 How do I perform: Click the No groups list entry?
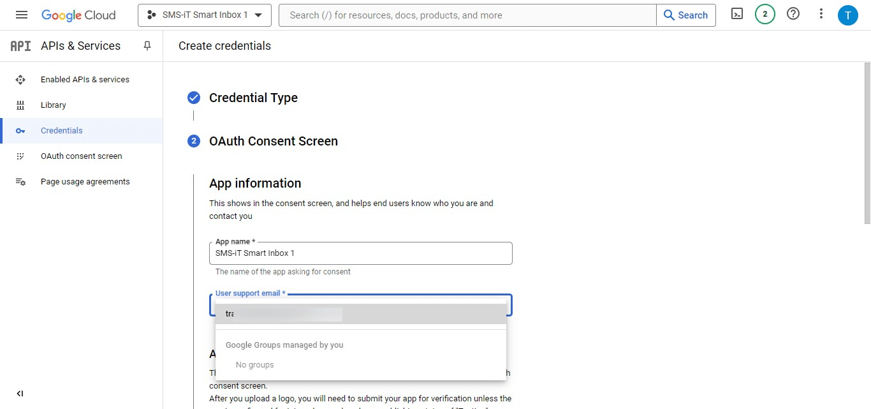254,364
